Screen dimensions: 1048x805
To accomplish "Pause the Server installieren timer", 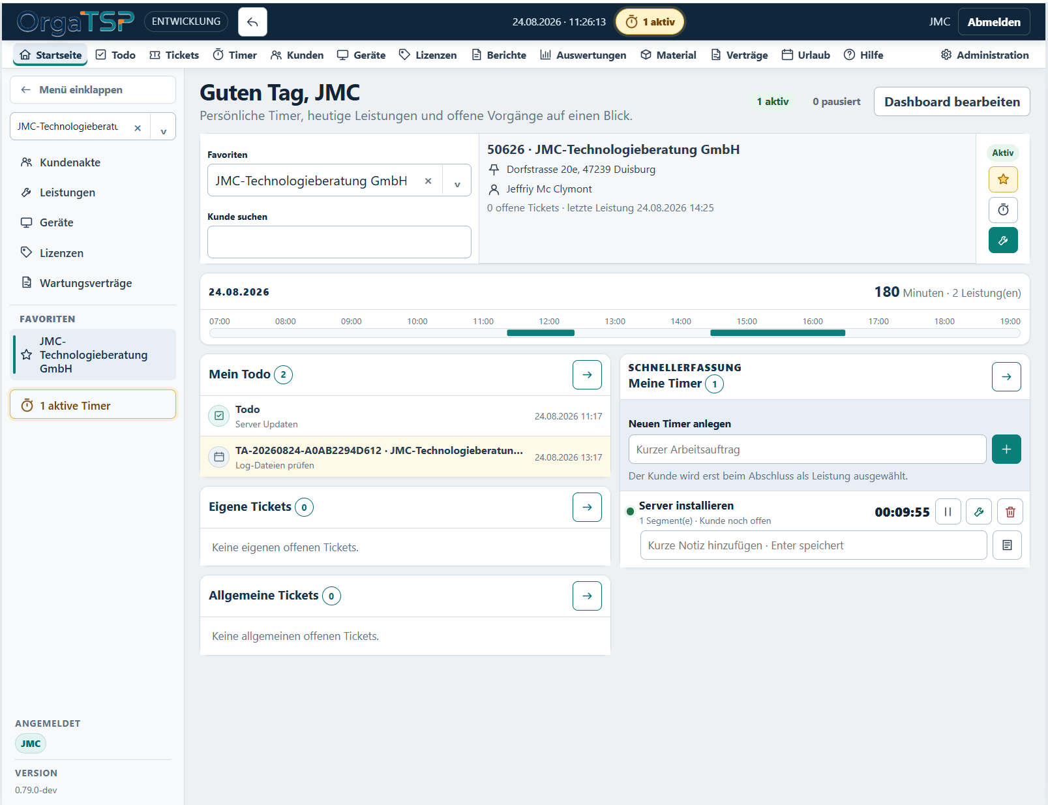I will [948, 511].
